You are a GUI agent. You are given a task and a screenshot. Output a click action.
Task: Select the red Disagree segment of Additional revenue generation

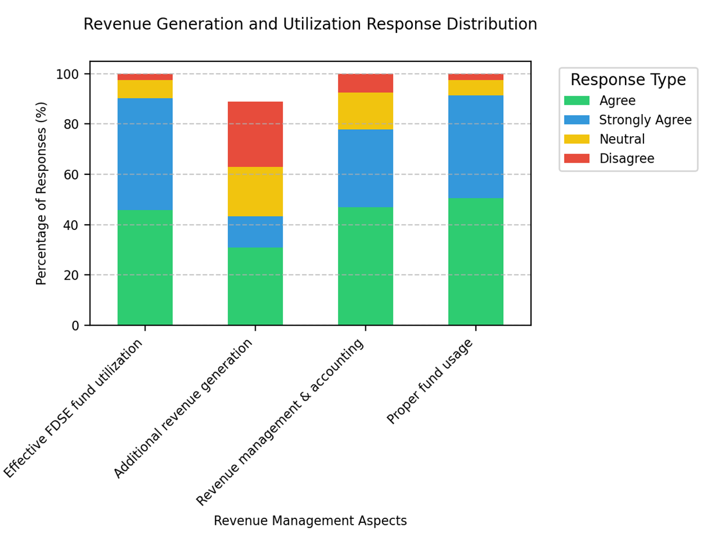pos(255,134)
